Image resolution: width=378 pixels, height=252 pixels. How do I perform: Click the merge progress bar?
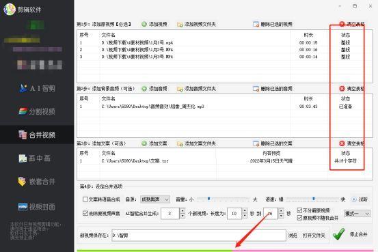(x=225, y=251)
